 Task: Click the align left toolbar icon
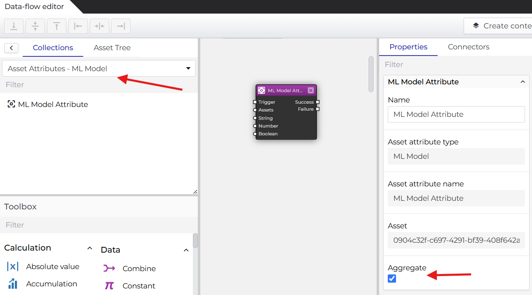(x=78, y=26)
